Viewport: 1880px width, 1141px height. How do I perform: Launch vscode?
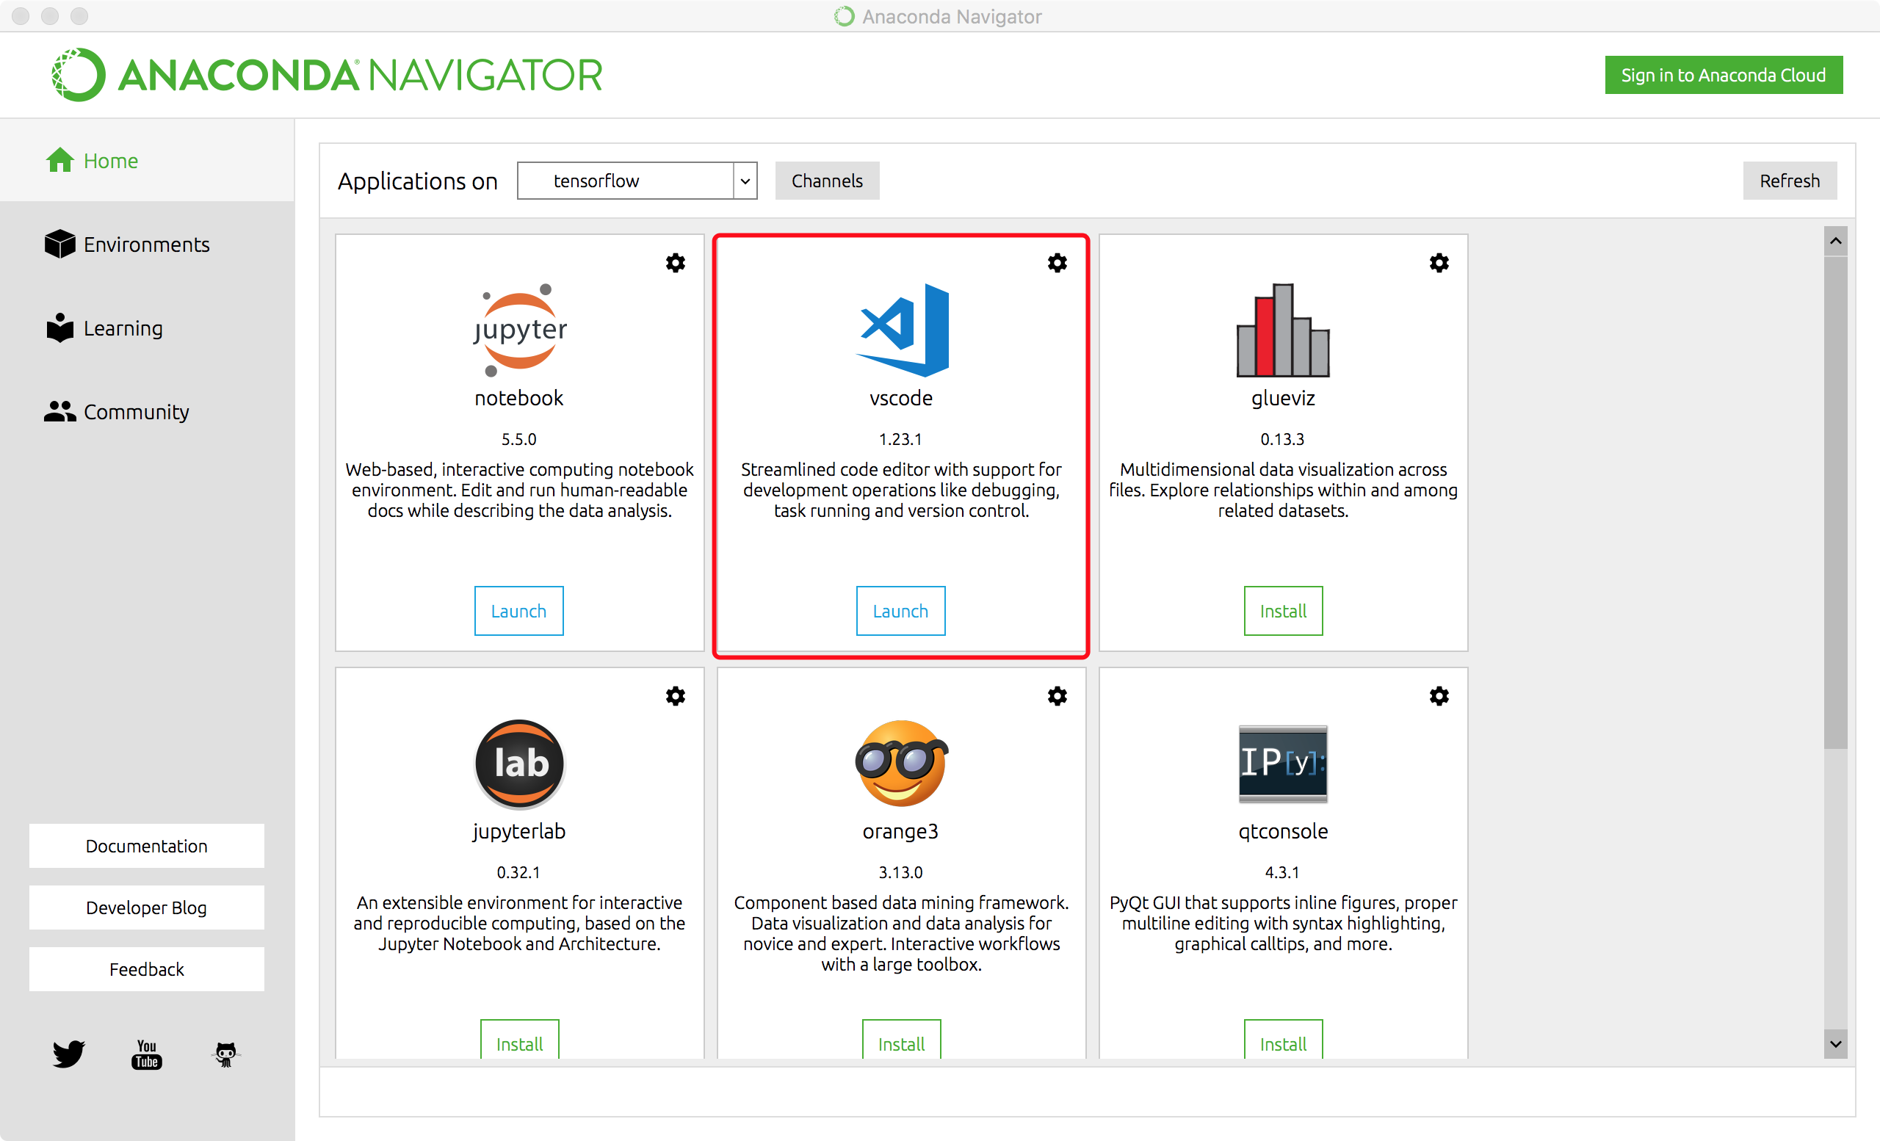(900, 611)
